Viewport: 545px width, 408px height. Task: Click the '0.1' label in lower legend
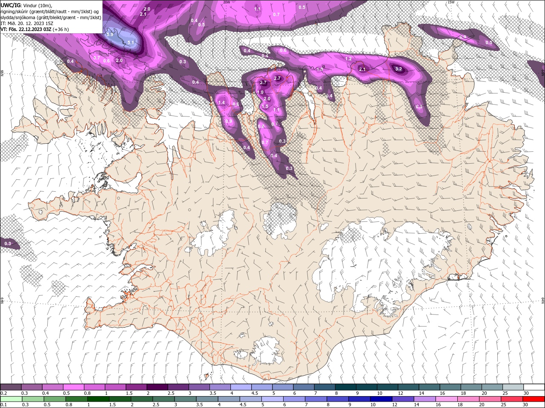3,405
